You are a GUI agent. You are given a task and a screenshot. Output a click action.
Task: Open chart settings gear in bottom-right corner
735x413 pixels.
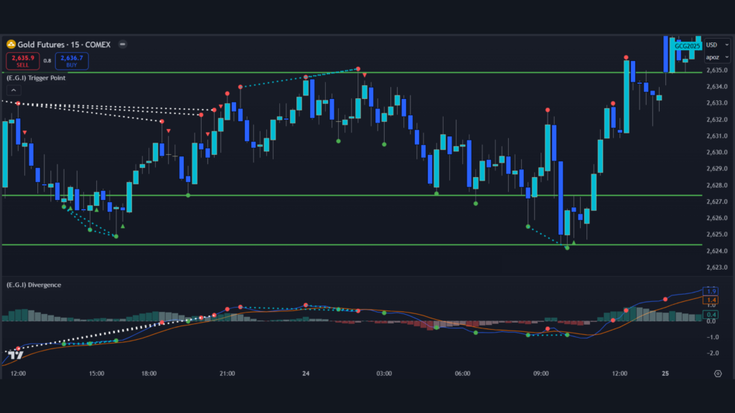718,374
